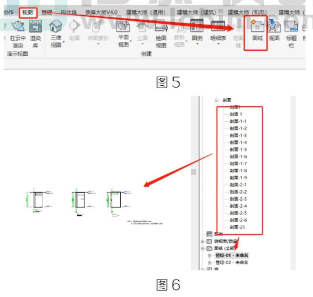313x297 pixels.
Task: Select the 管综-01 - 未命名 sheet
Action: (232, 255)
